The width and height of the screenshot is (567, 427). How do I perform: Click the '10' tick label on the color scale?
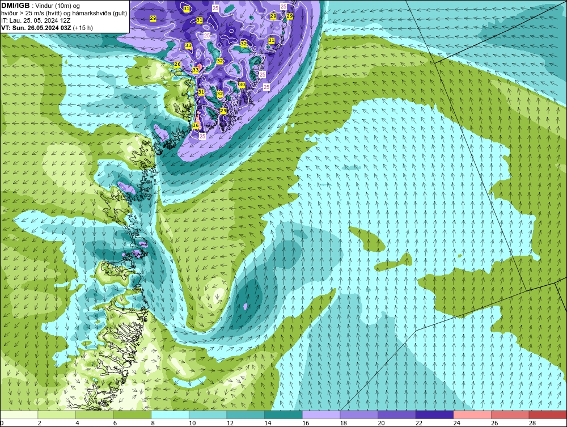(192, 423)
